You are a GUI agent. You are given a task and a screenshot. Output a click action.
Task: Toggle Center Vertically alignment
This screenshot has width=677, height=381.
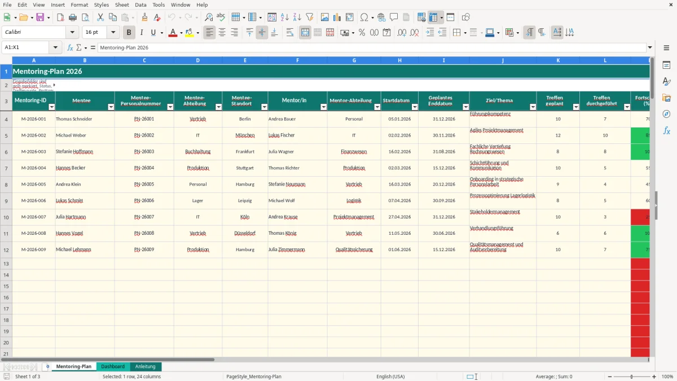(262, 33)
